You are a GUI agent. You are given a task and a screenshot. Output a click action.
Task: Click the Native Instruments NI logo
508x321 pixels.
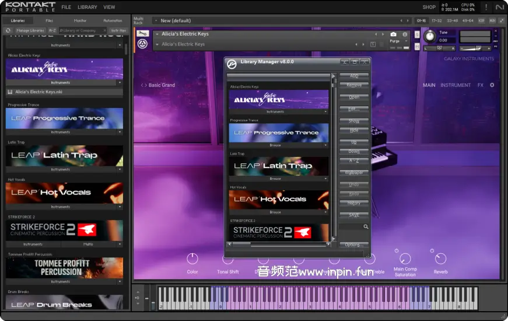[500, 7]
